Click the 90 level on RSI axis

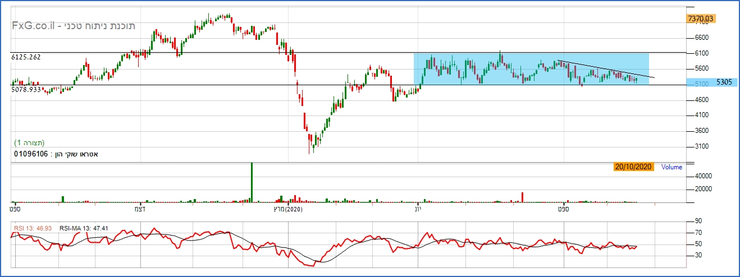(x=699, y=221)
